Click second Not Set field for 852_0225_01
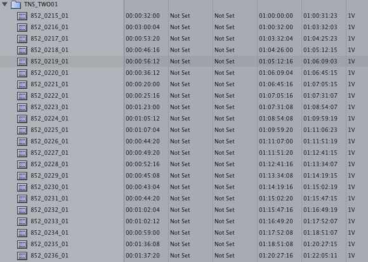The width and height of the screenshot is (368, 262). tap(225, 130)
